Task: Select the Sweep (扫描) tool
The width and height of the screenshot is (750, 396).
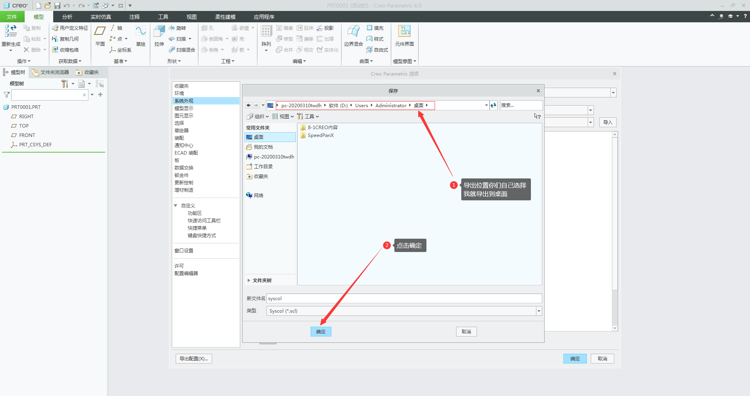Action: coord(177,39)
